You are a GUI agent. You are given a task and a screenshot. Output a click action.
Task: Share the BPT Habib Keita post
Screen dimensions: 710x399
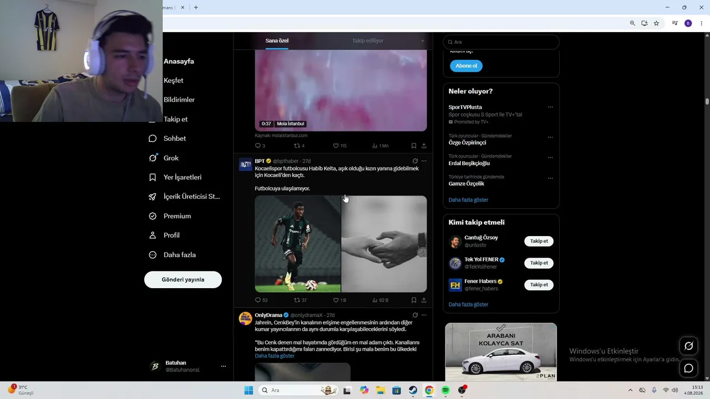click(424, 300)
